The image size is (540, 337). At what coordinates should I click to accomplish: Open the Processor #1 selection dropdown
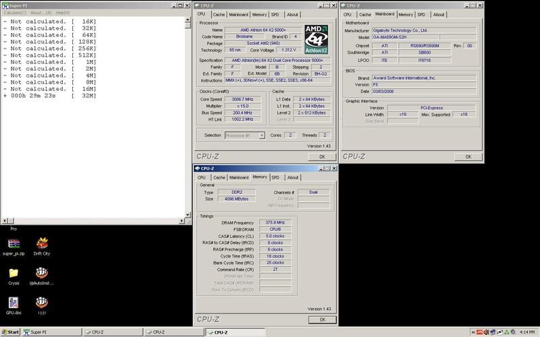(x=261, y=135)
